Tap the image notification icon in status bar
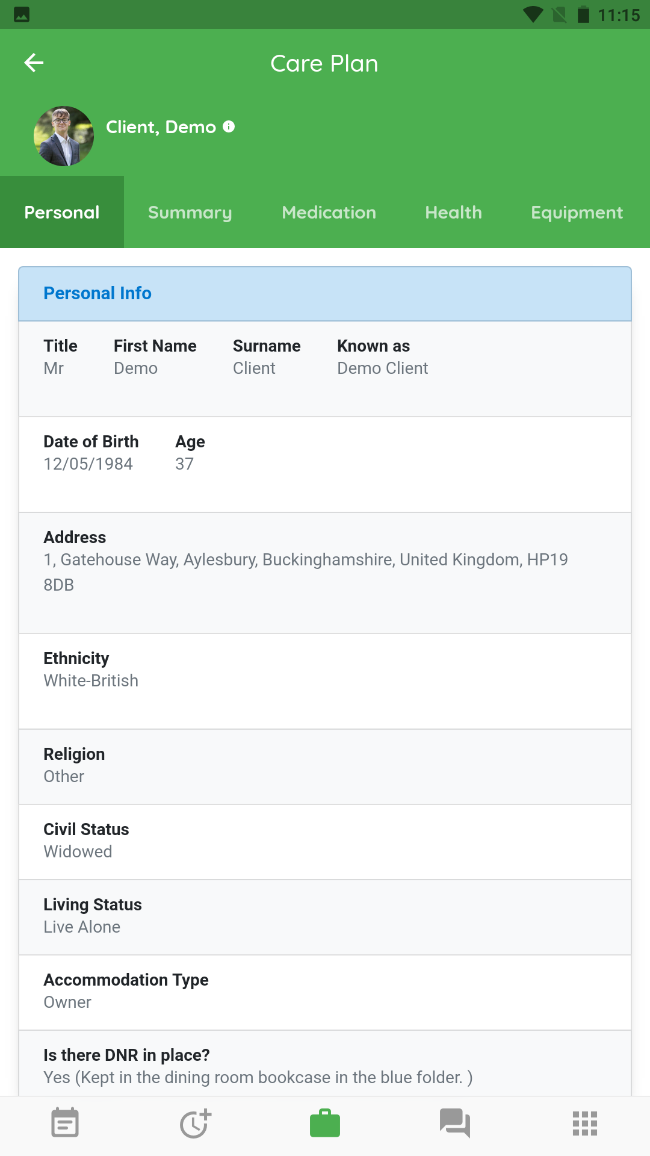Image resolution: width=650 pixels, height=1156 pixels. pos(22,14)
